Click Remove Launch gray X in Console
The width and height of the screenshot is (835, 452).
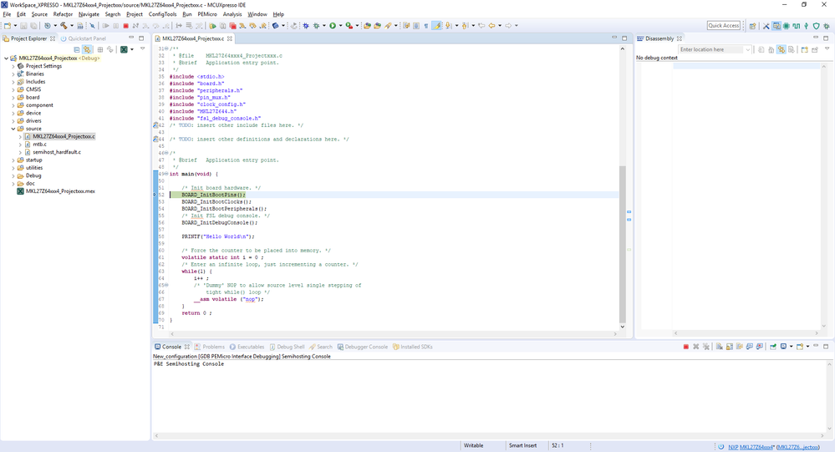point(696,347)
